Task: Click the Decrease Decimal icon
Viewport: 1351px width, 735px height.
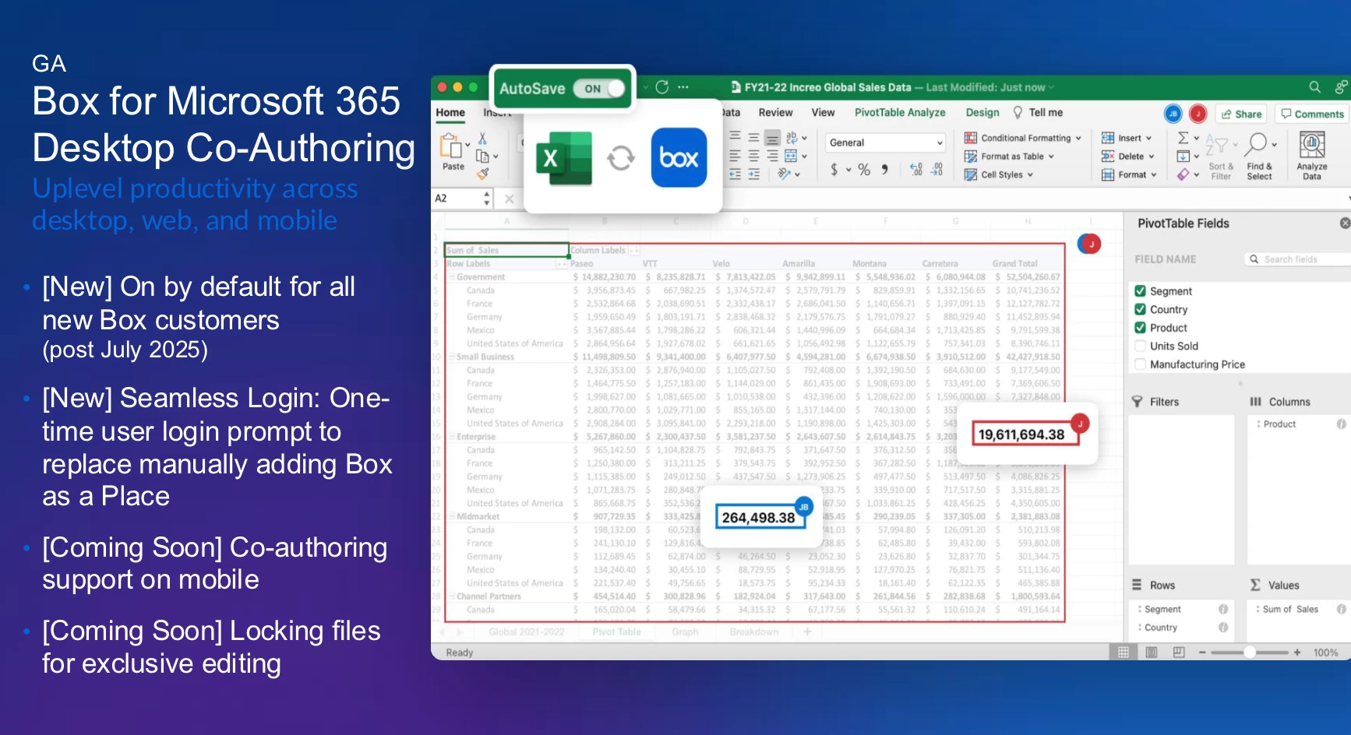Action: tap(937, 169)
